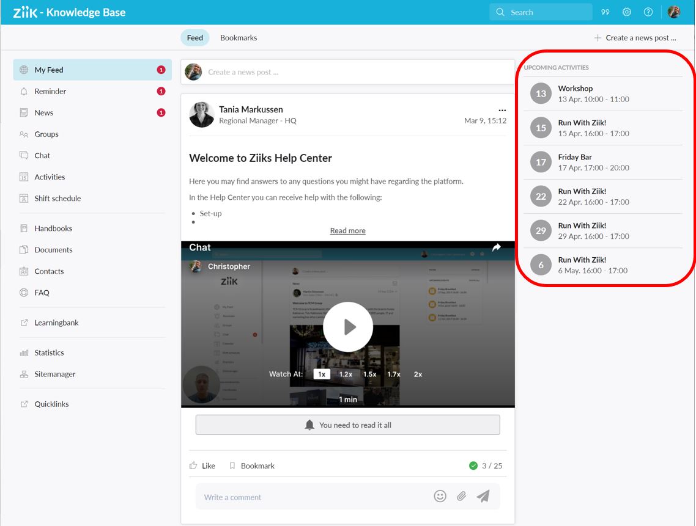696x526 pixels.
Task: Click Create a news post in top right
Action: 635,38
